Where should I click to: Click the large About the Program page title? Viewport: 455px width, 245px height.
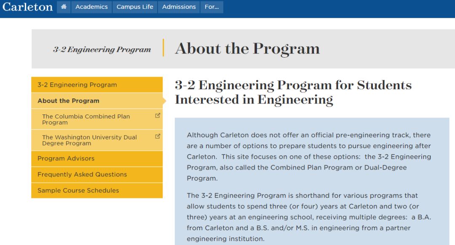pyautogui.click(x=247, y=49)
